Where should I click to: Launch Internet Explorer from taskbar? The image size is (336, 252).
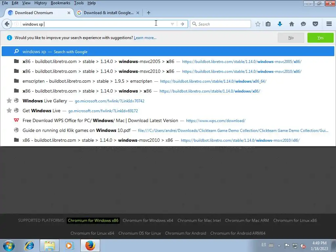29,245
